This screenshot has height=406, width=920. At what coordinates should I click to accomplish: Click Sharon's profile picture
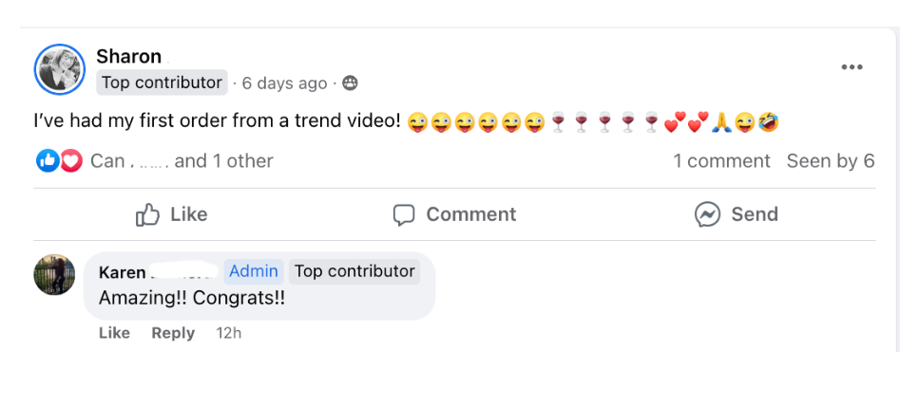pyautogui.click(x=60, y=69)
